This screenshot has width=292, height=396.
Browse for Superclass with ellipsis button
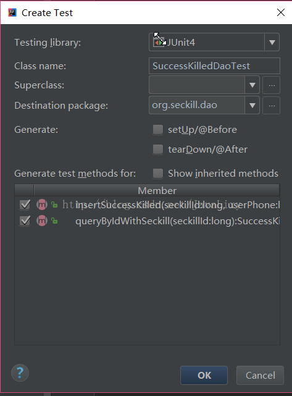(271, 85)
